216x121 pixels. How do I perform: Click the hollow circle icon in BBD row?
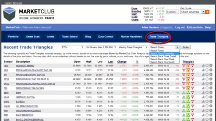(207, 115)
